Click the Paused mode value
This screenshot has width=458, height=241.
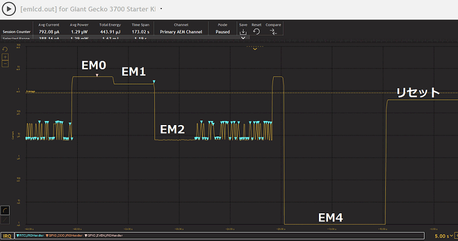[222, 32]
